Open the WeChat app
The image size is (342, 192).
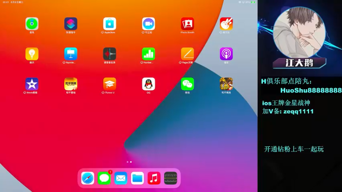point(187,84)
